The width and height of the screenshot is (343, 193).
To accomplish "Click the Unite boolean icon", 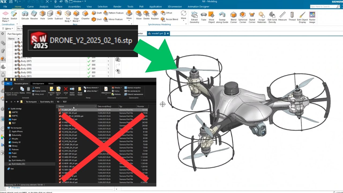I will coord(50,14).
